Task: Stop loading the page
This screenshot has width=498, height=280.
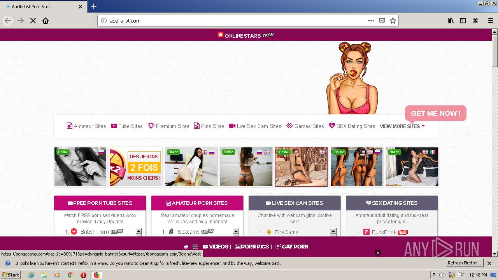Action: click(x=33, y=21)
